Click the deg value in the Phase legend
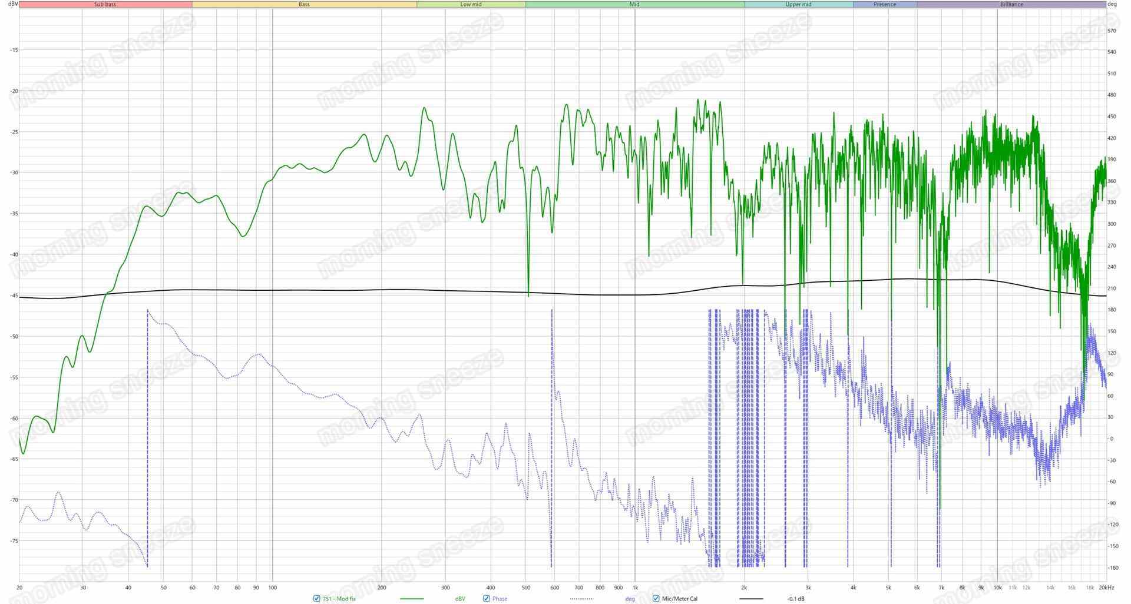Image resolution: width=1131 pixels, height=604 pixels. point(630,599)
